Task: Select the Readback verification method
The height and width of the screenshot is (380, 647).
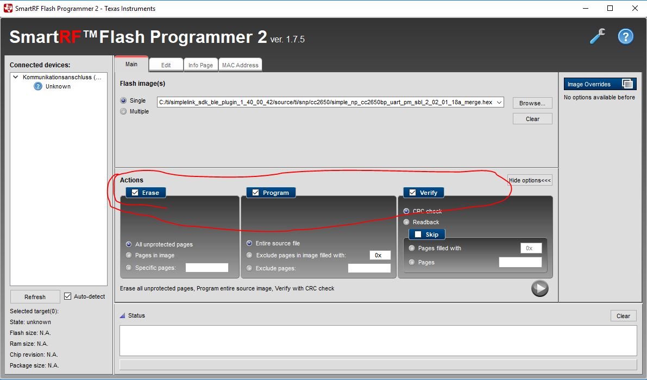Action: click(406, 222)
